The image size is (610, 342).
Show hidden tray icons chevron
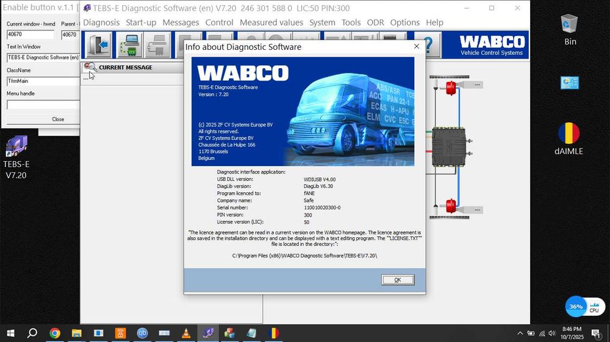[x=520, y=333]
